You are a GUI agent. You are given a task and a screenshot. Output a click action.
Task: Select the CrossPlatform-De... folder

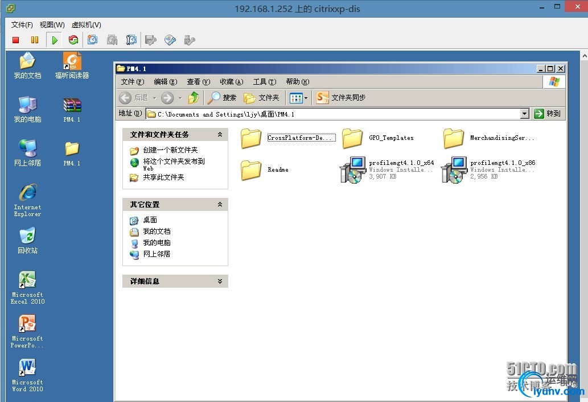(287, 138)
